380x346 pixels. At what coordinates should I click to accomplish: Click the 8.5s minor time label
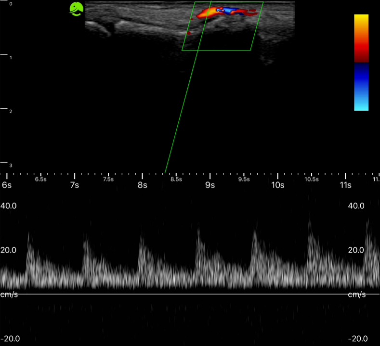176,179
